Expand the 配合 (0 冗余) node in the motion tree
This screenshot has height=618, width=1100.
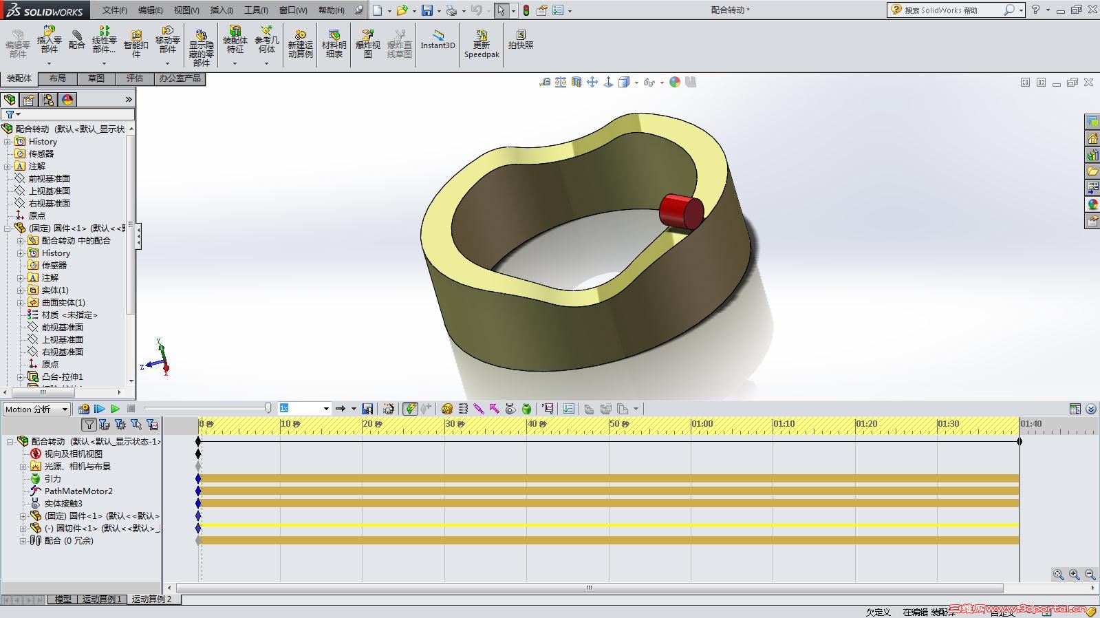click(23, 541)
